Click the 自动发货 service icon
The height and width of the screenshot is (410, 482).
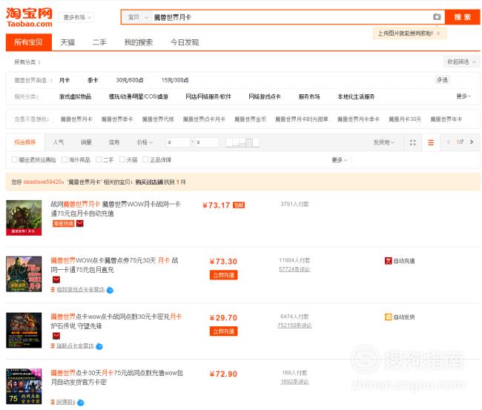389,317
